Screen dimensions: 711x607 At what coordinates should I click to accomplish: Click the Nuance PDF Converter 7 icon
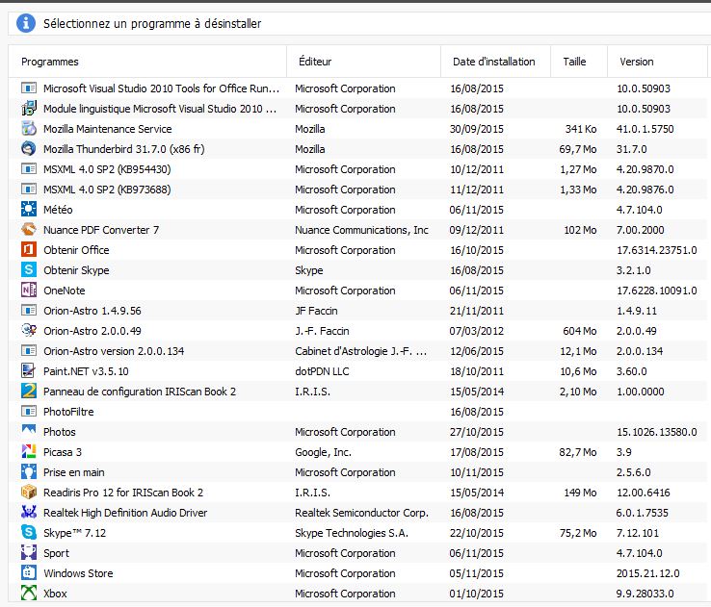tap(29, 230)
